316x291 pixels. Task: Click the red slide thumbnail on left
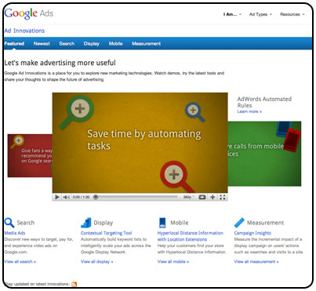coord(30,155)
